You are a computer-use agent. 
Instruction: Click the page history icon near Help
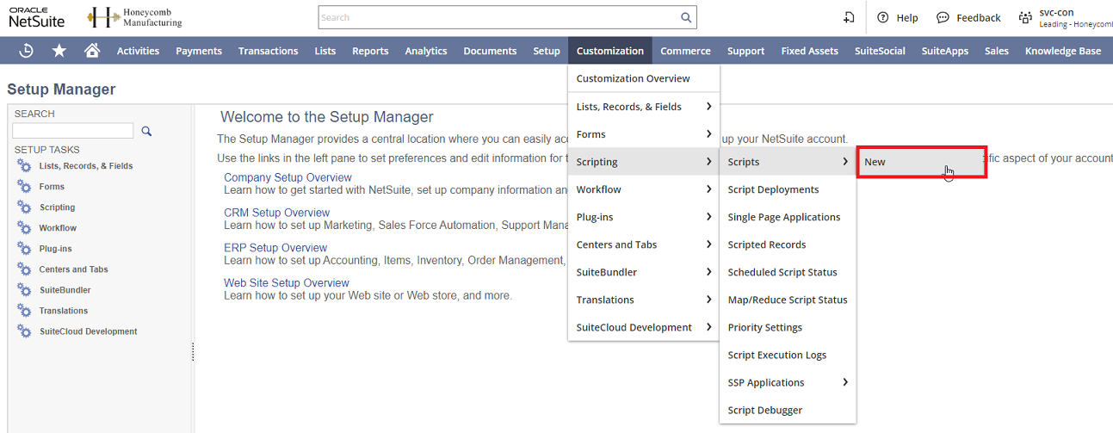[849, 17]
